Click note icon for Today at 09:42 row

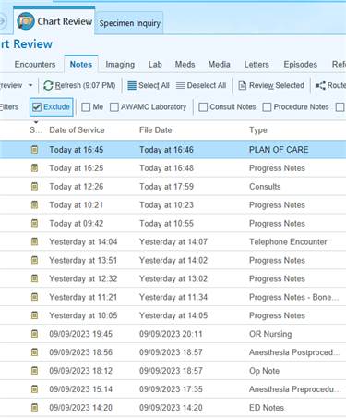click(35, 223)
